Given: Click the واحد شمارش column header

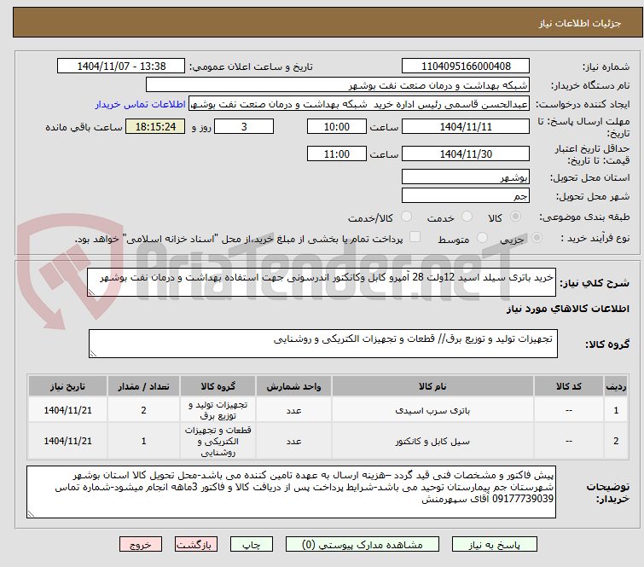Looking at the screenshot, I should point(293,386).
